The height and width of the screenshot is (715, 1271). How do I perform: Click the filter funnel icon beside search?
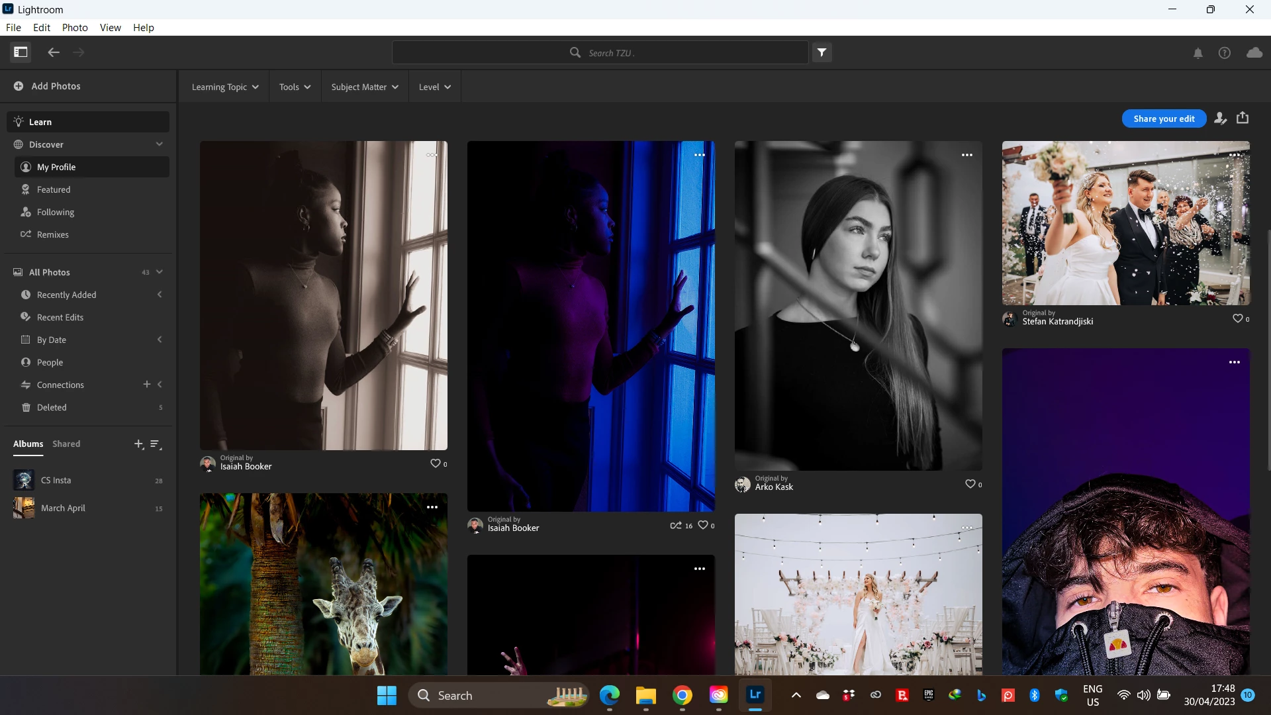pyautogui.click(x=822, y=52)
